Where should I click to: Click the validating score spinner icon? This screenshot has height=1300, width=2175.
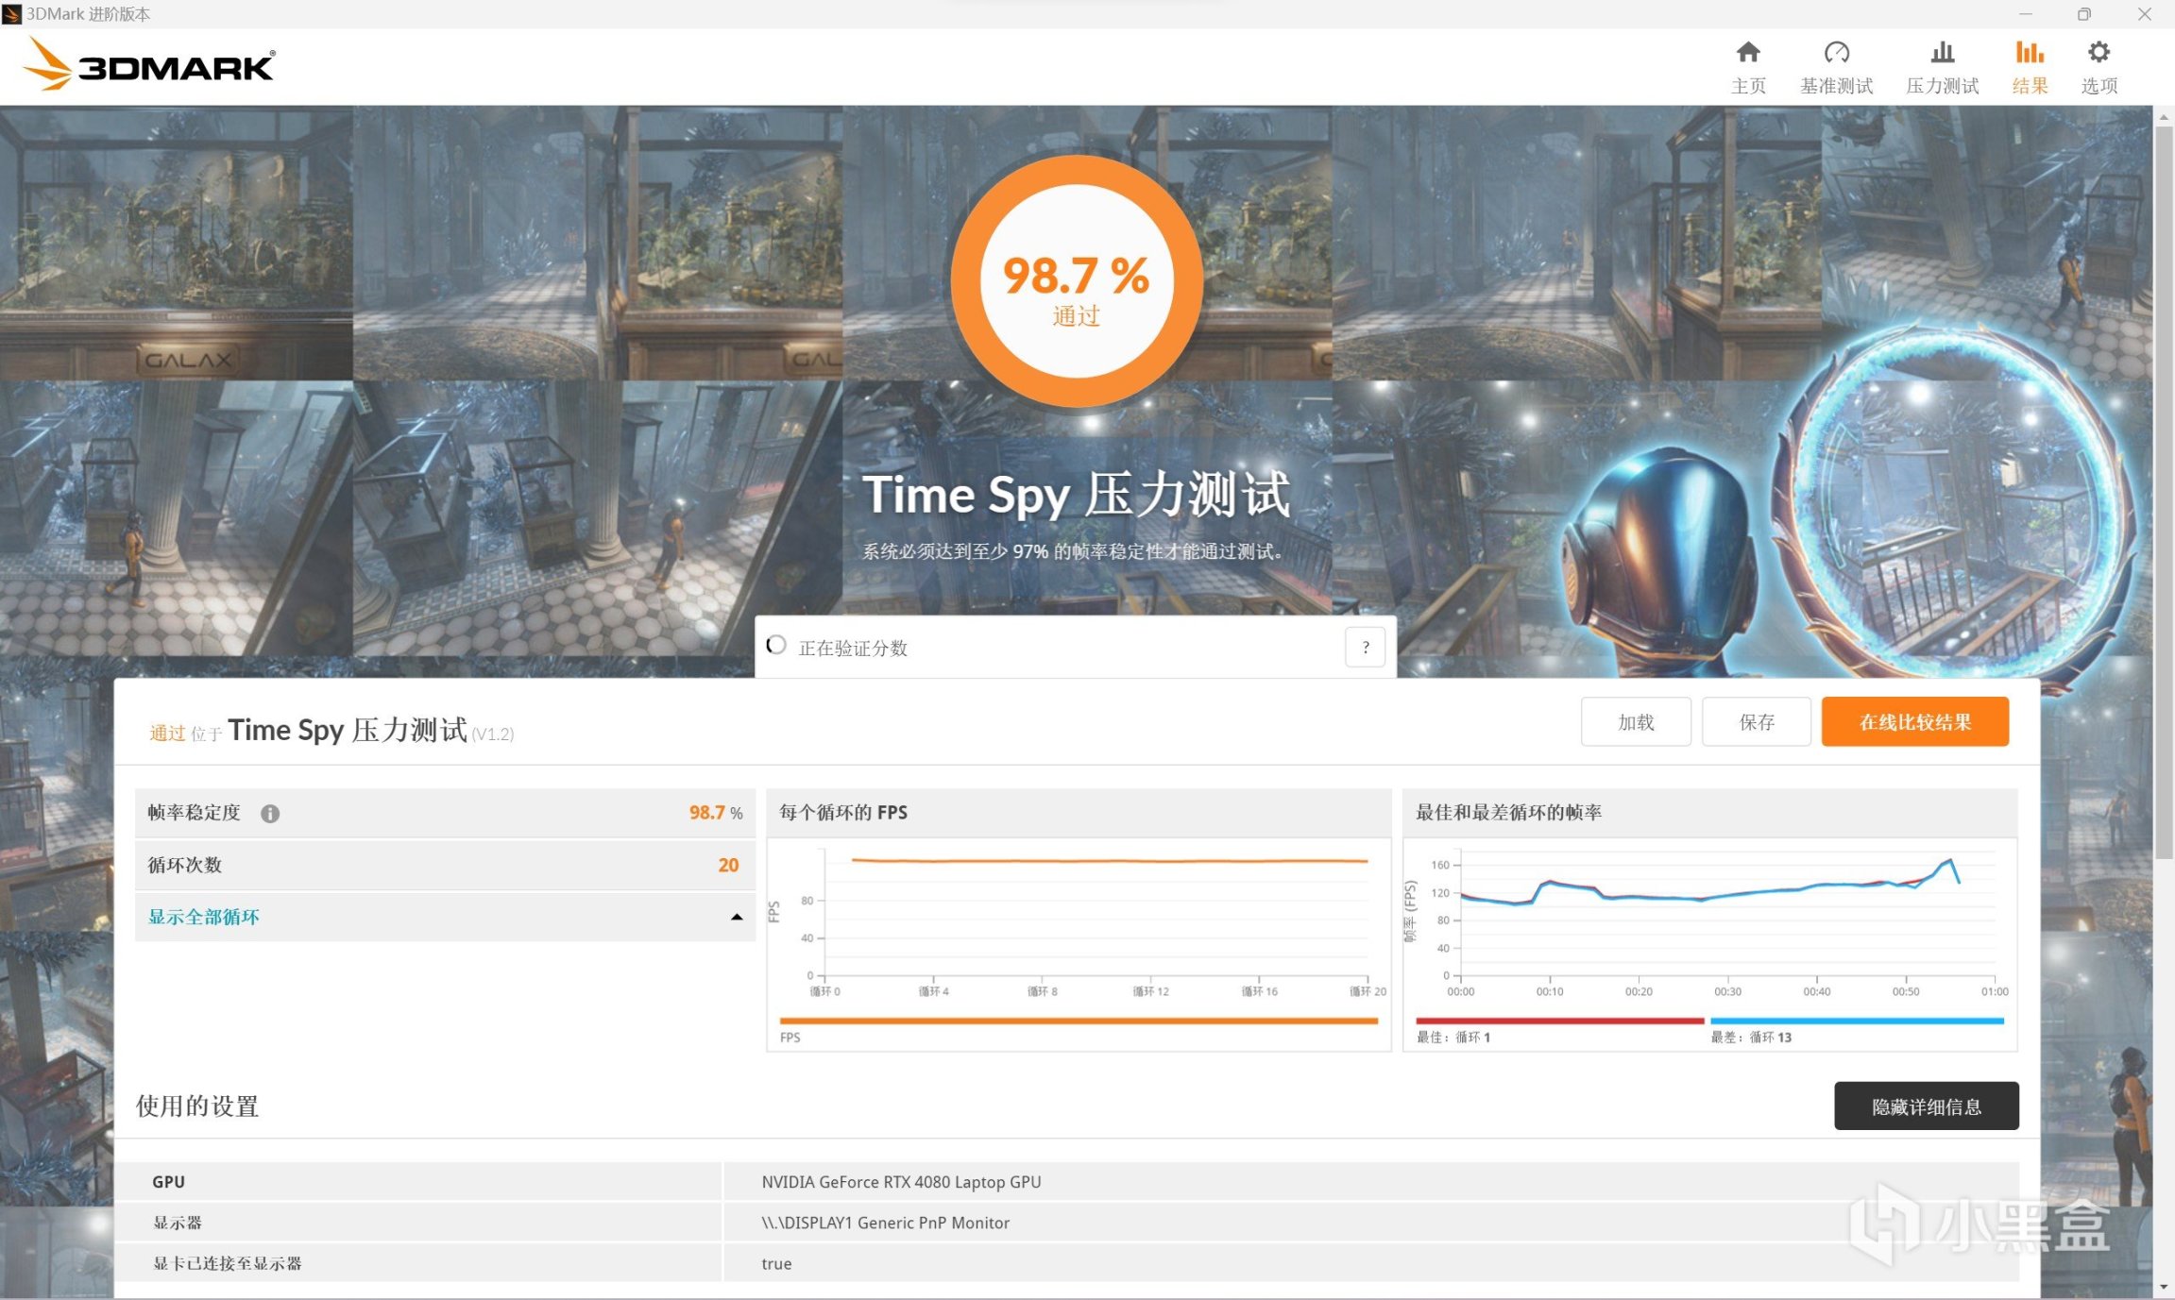coord(776,646)
